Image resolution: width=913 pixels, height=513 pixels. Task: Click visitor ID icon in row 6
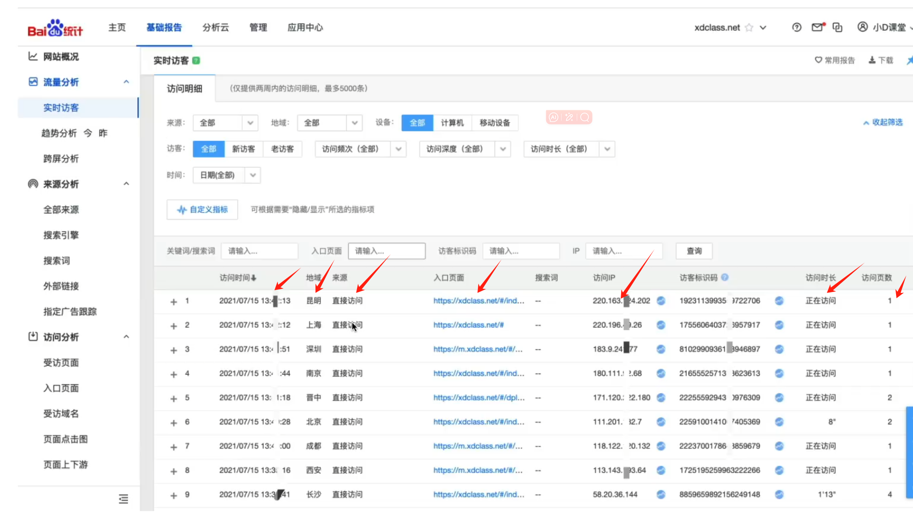click(x=779, y=421)
